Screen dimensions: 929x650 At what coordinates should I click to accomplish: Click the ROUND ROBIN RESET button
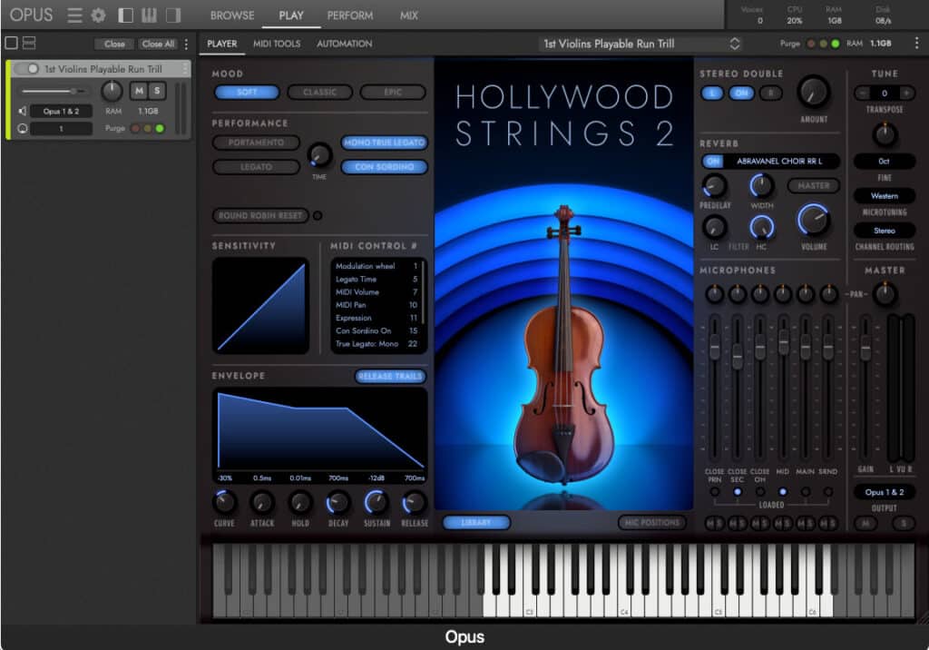click(x=260, y=216)
